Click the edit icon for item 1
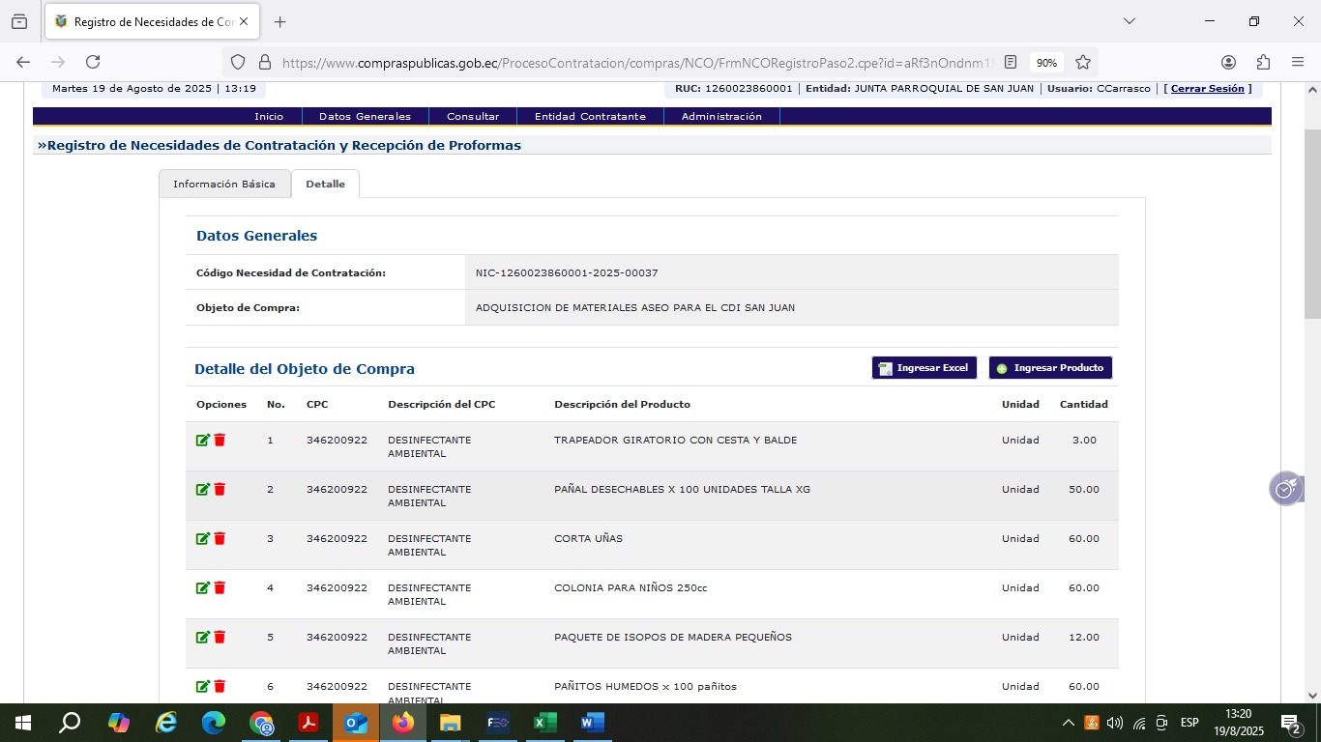The width and height of the screenshot is (1321, 742). [202, 441]
